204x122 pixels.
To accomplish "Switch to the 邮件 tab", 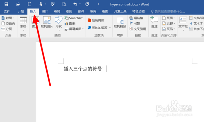I will [81, 12].
